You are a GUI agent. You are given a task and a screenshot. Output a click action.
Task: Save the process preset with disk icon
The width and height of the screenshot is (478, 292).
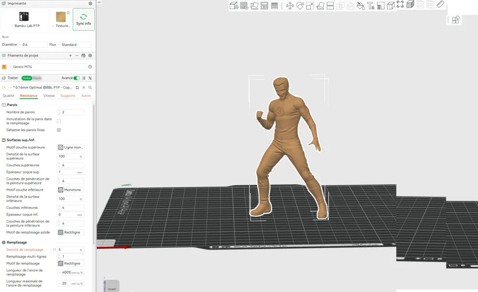click(x=77, y=87)
